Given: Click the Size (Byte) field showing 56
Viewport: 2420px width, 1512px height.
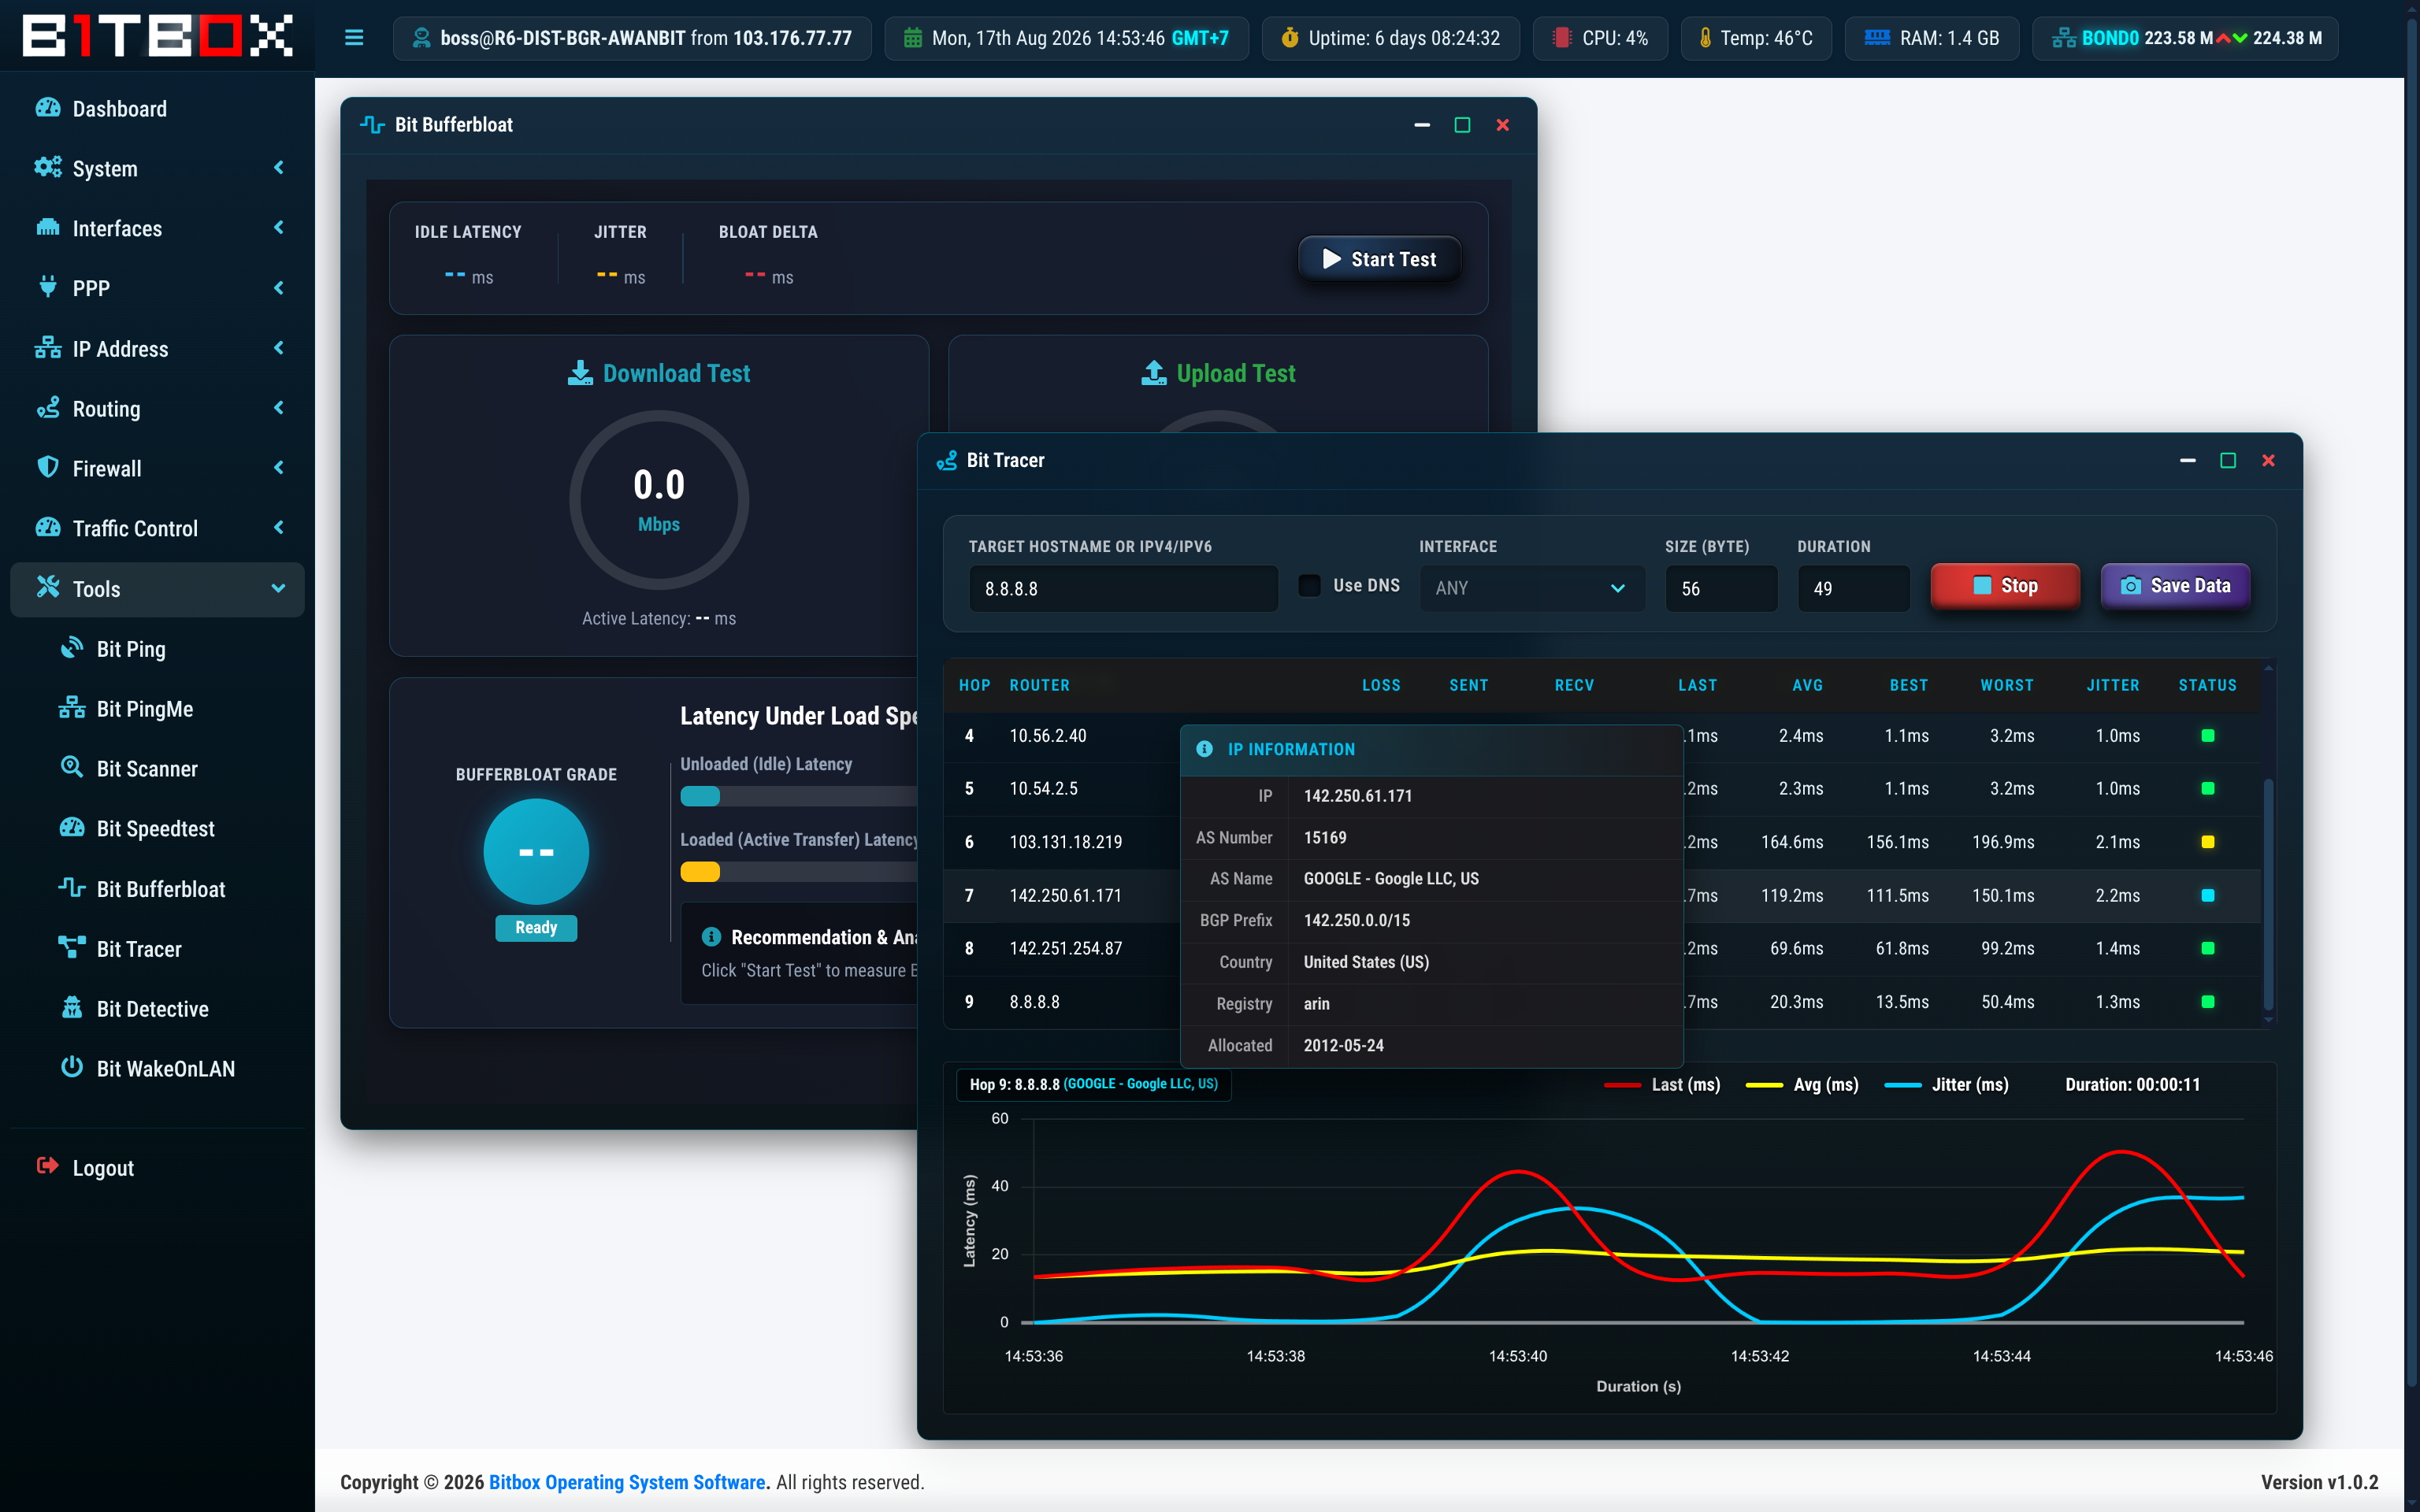Looking at the screenshot, I should 1721,588.
